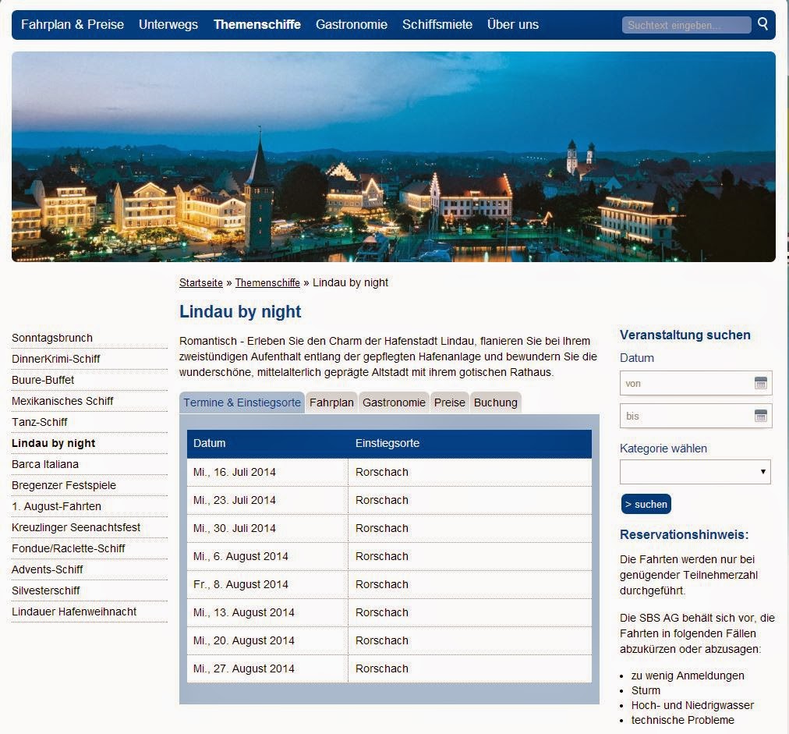Screen dimensions: 789x734
Task: Click the Themenschiffe breadcrumb link
Action: click(x=267, y=282)
